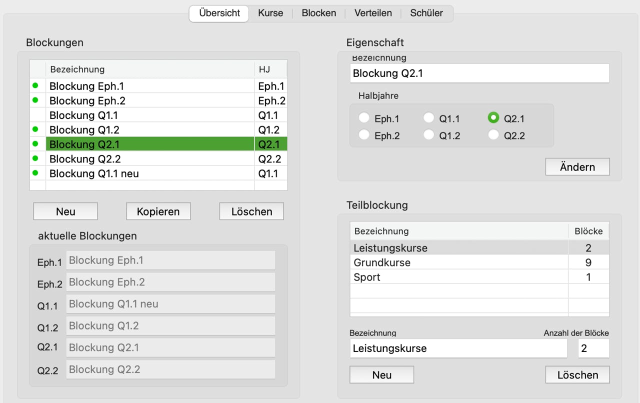Select the Q2.2 Halbjahr radio button
This screenshot has height=403, width=640.
coord(493,135)
